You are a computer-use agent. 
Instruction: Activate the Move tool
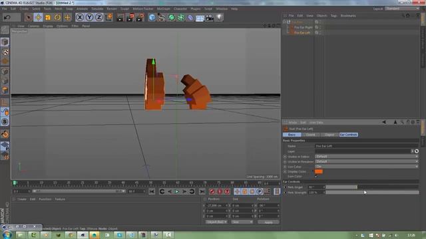click(x=38, y=18)
